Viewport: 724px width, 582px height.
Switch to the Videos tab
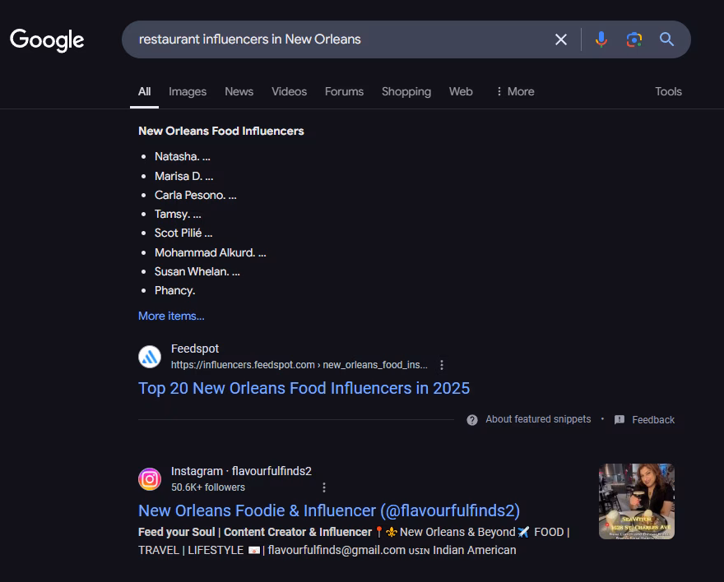(289, 91)
